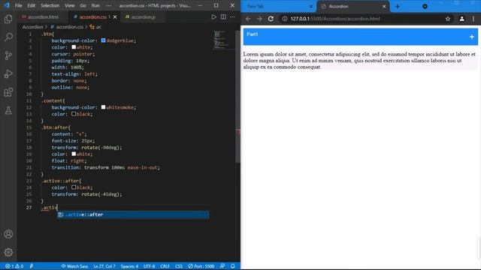Screen dimensions: 481x270
Task: Click the Accordion breadcrumb folder
Action: click(32, 27)
